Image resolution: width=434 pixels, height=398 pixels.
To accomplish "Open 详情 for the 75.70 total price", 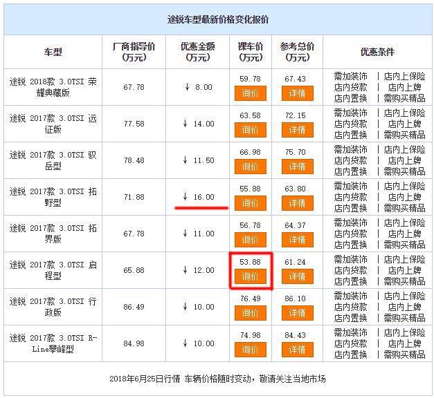I will [297, 167].
